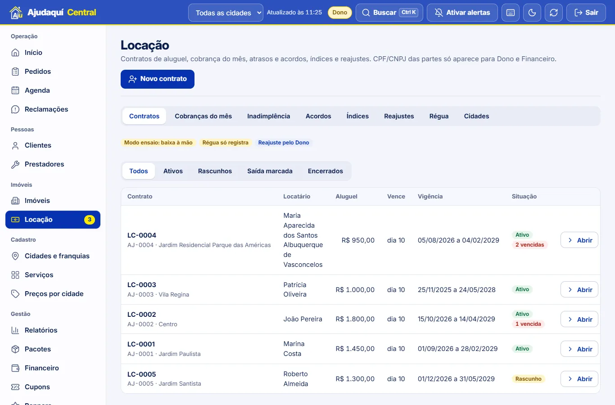
Task: Open Relatórios in the sidebar
Action: [53, 330]
